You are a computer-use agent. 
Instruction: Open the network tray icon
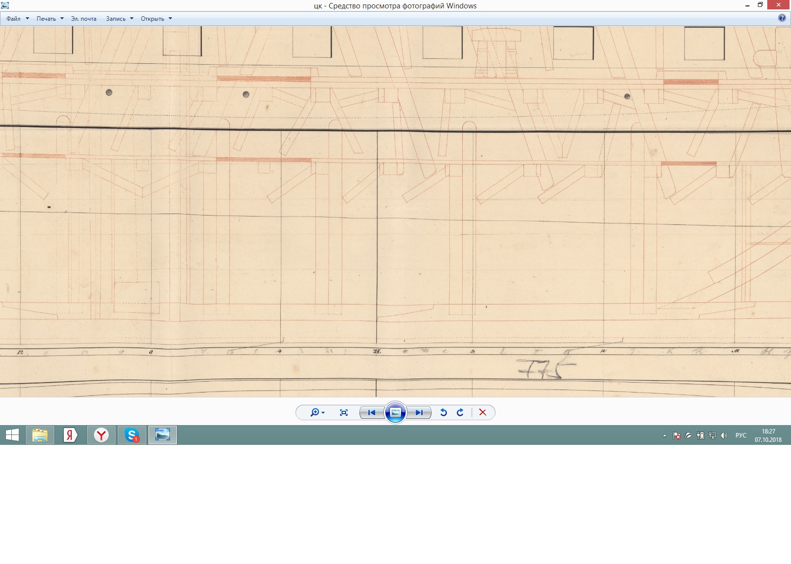712,435
